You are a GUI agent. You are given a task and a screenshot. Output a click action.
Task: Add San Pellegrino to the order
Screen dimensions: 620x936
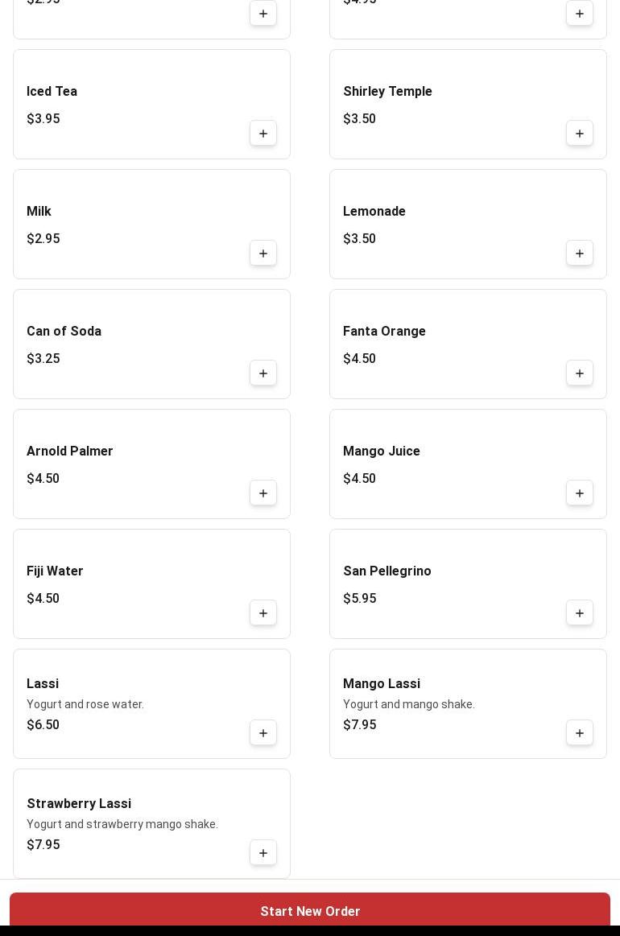click(580, 613)
